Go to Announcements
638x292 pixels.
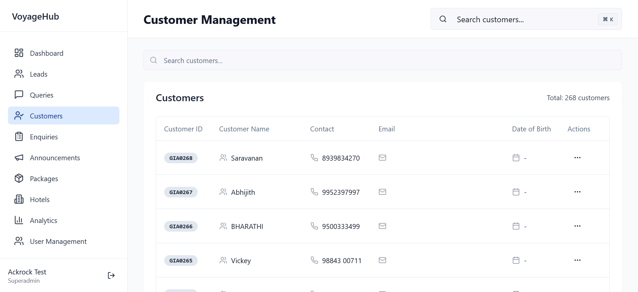(63, 158)
